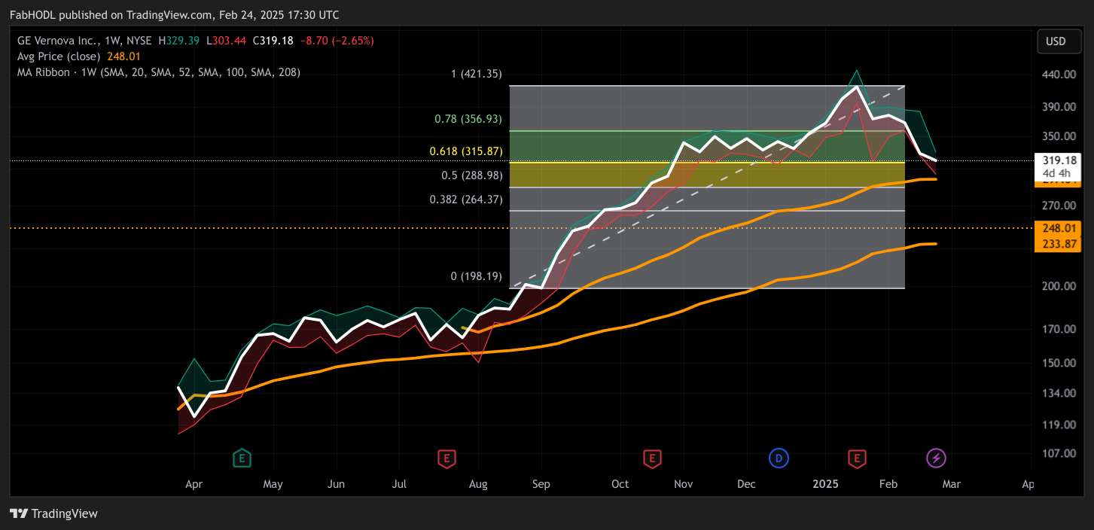Click the Oct label on time axis
The height and width of the screenshot is (530, 1094).
620,484
